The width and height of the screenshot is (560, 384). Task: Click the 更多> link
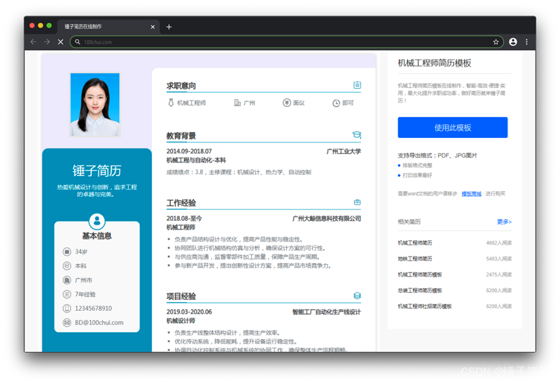click(504, 222)
